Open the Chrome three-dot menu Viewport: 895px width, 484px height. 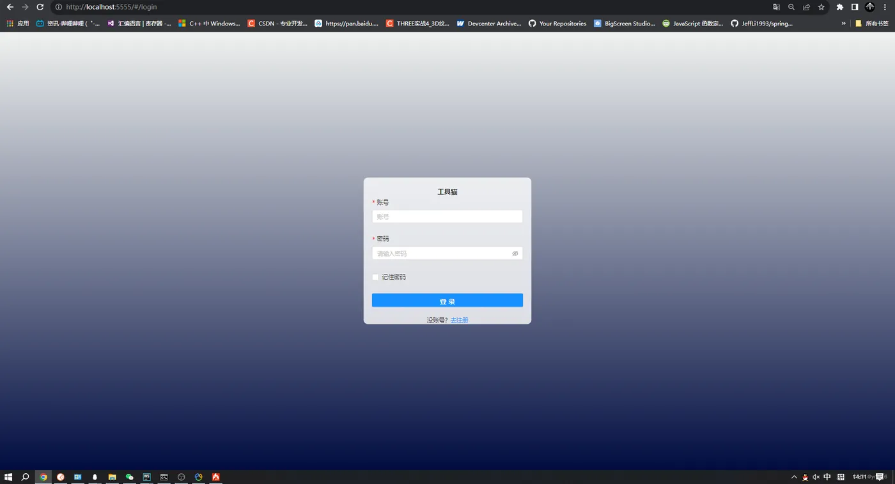tap(885, 7)
